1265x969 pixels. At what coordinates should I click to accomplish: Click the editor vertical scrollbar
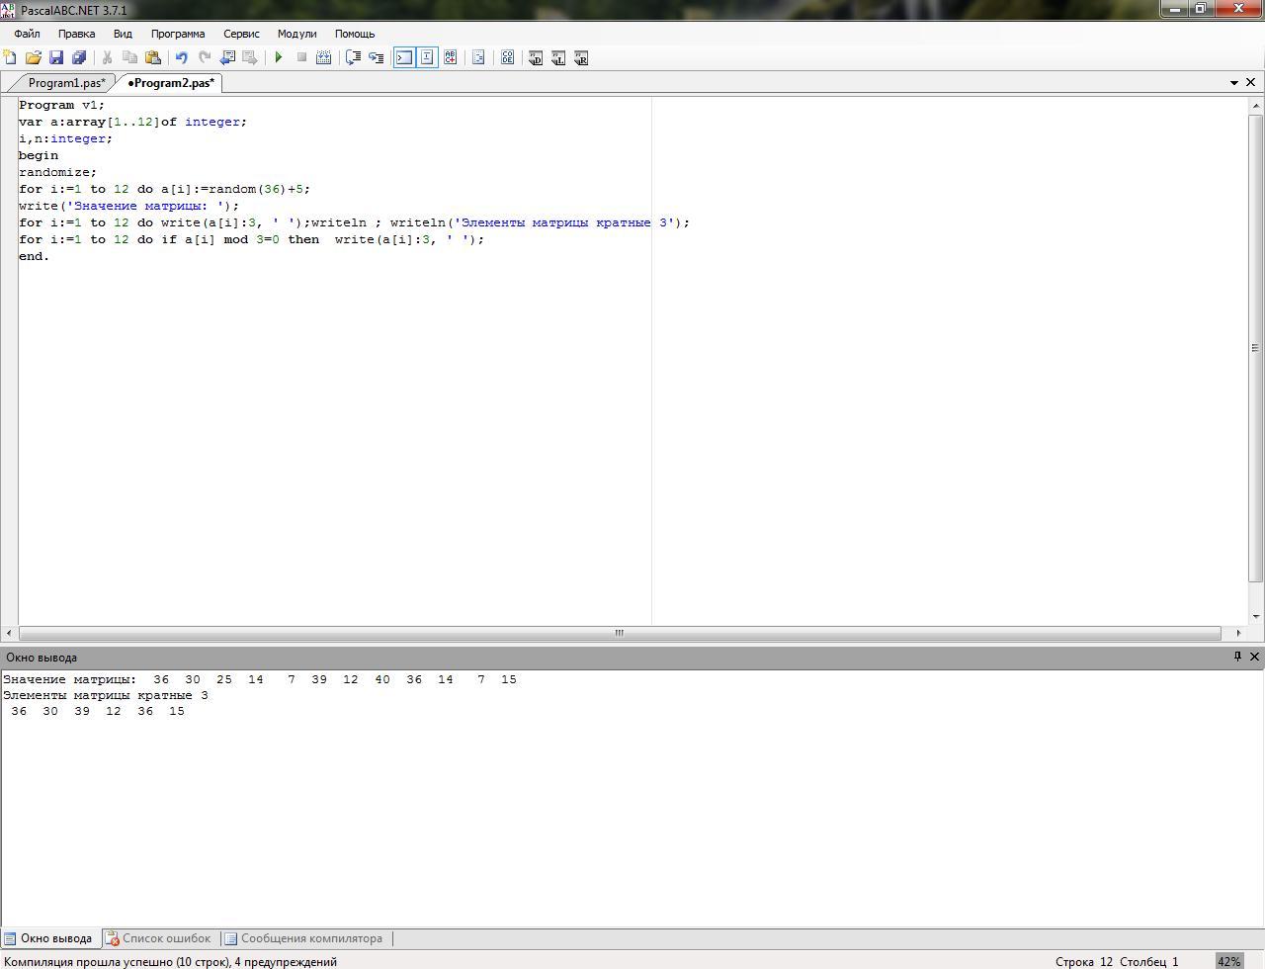pos(1256,347)
